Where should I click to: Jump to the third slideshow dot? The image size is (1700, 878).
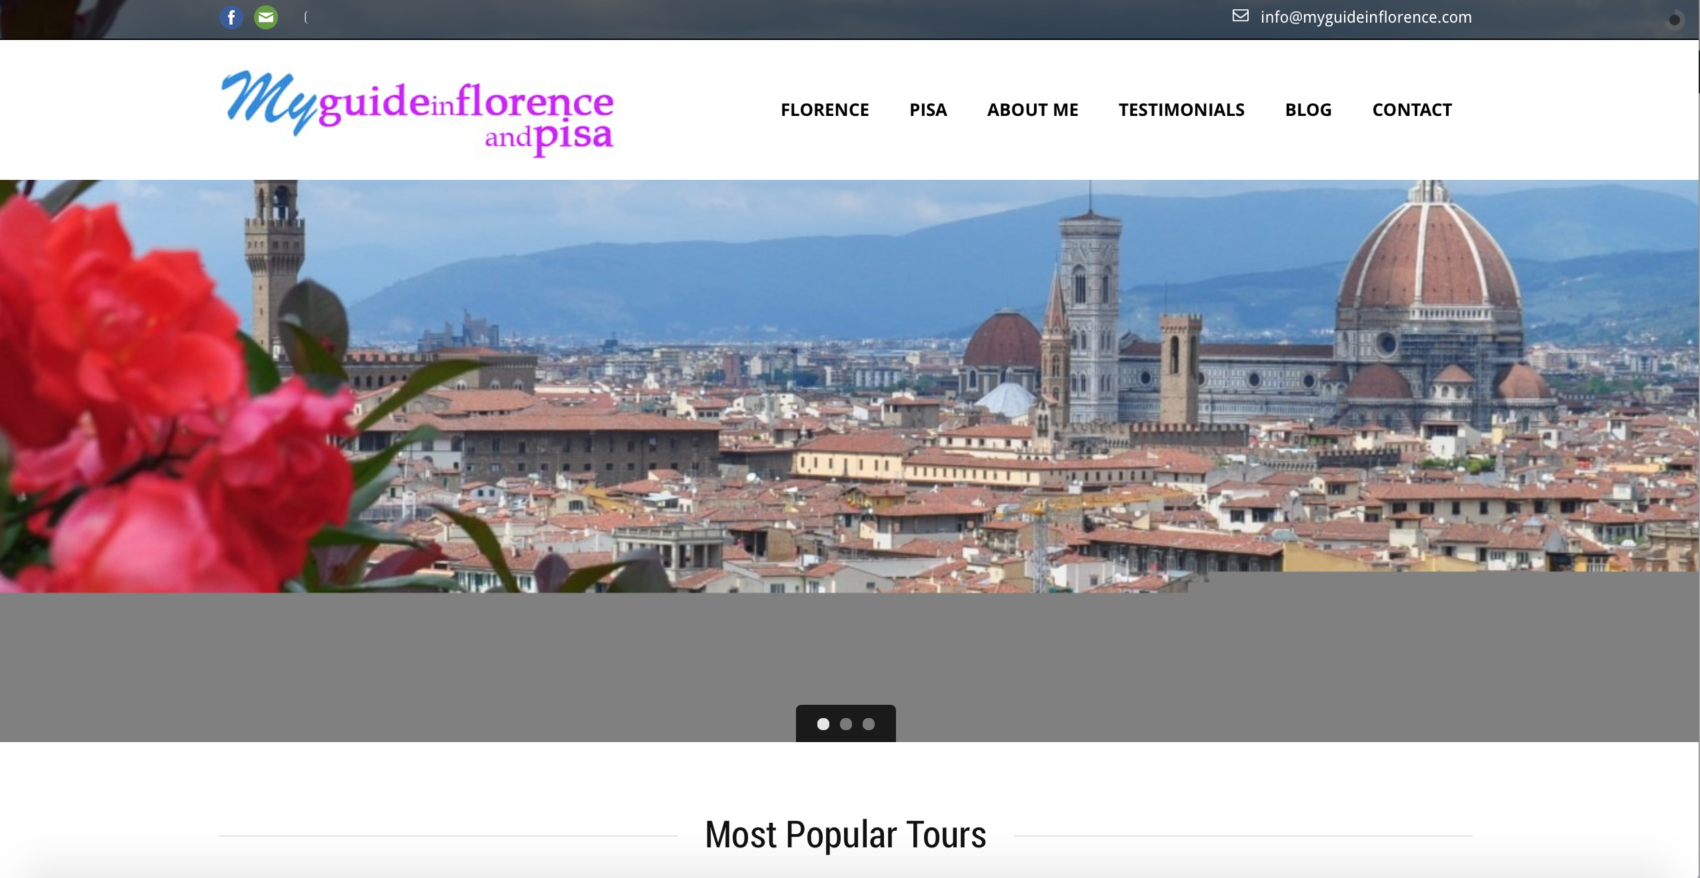point(869,724)
